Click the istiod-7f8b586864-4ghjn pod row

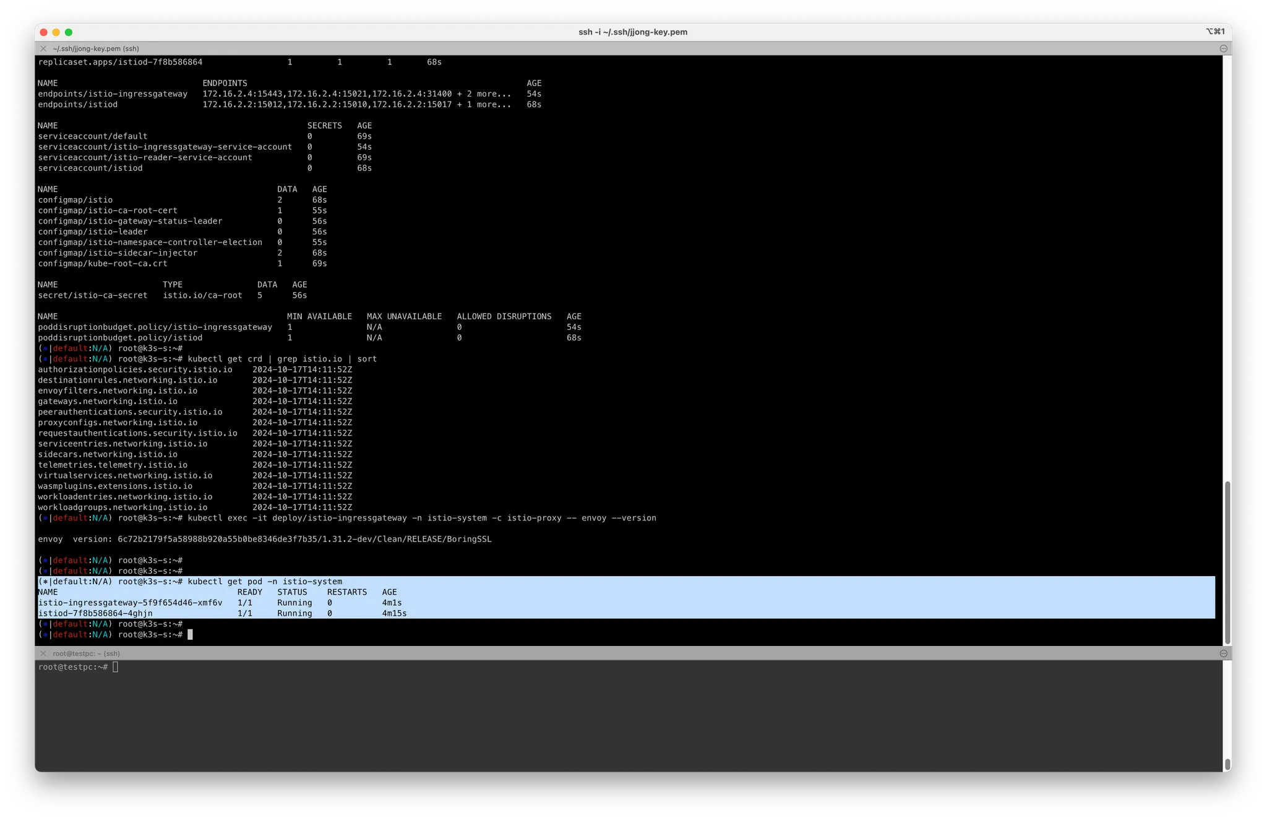95,613
